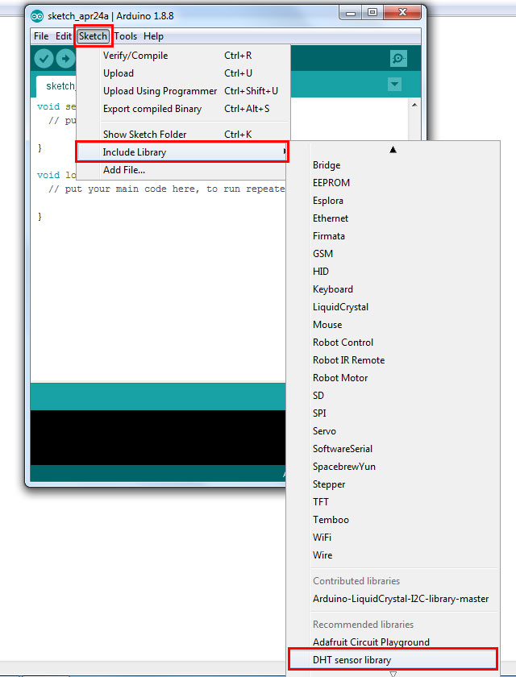Select Verify/Compile menu entry
Viewport: 516px width, 677px height.
183,56
